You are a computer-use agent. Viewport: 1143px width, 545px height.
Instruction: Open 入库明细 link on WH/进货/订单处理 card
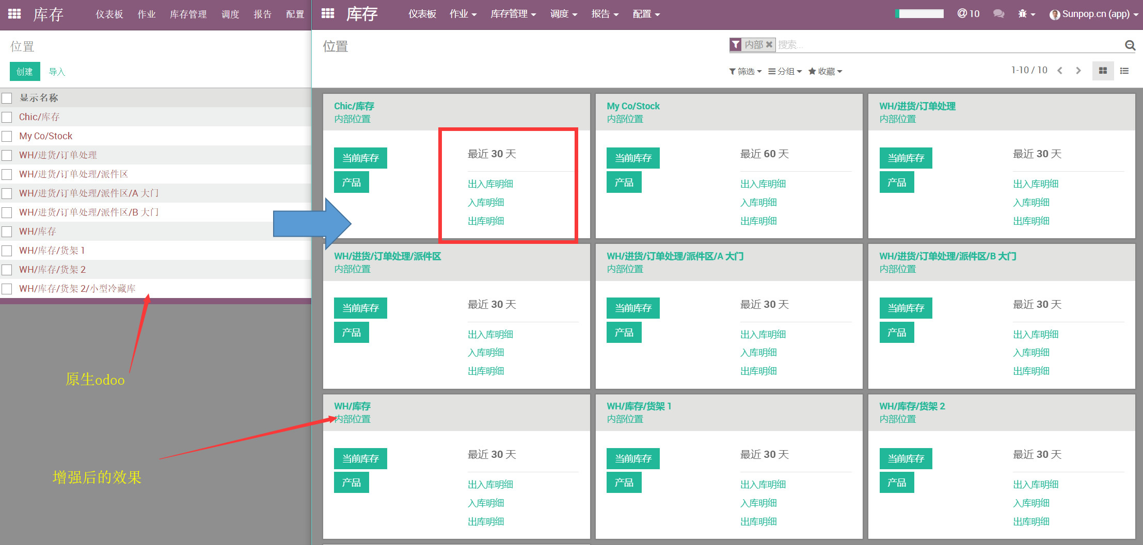(x=1031, y=202)
